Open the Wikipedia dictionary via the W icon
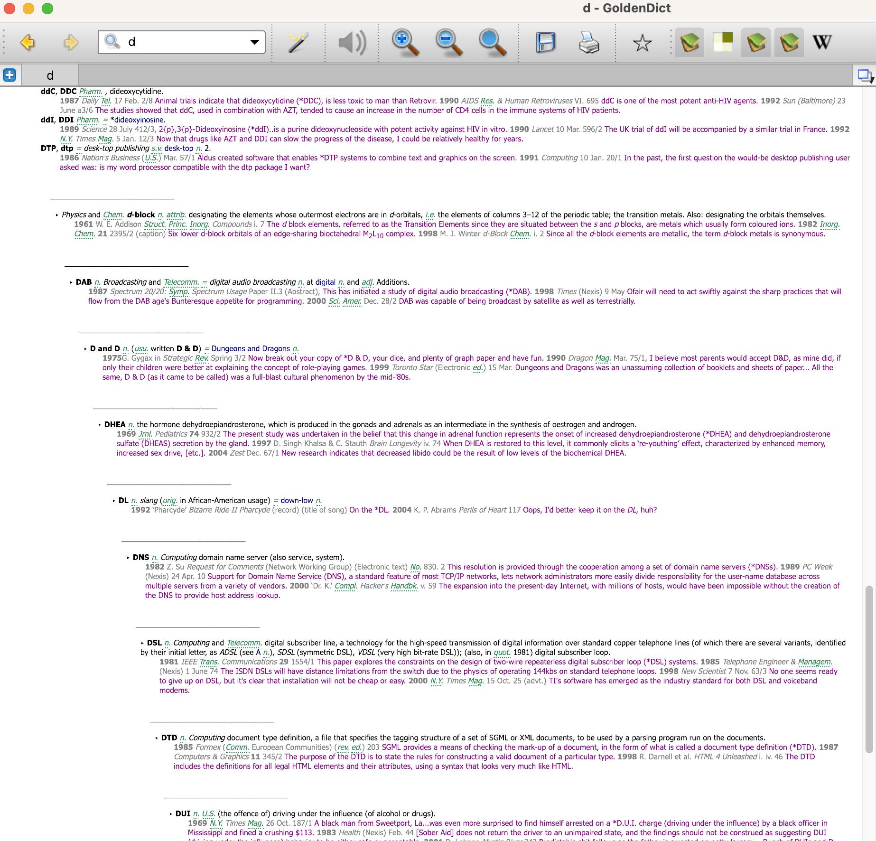The width and height of the screenshot is (876, 841). click(821, 42)
